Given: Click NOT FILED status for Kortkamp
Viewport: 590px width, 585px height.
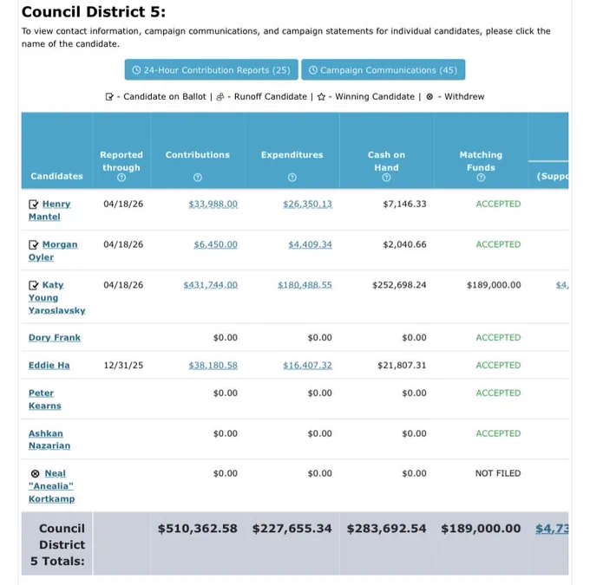Looking at the screenshot, I should pos(498,473).
